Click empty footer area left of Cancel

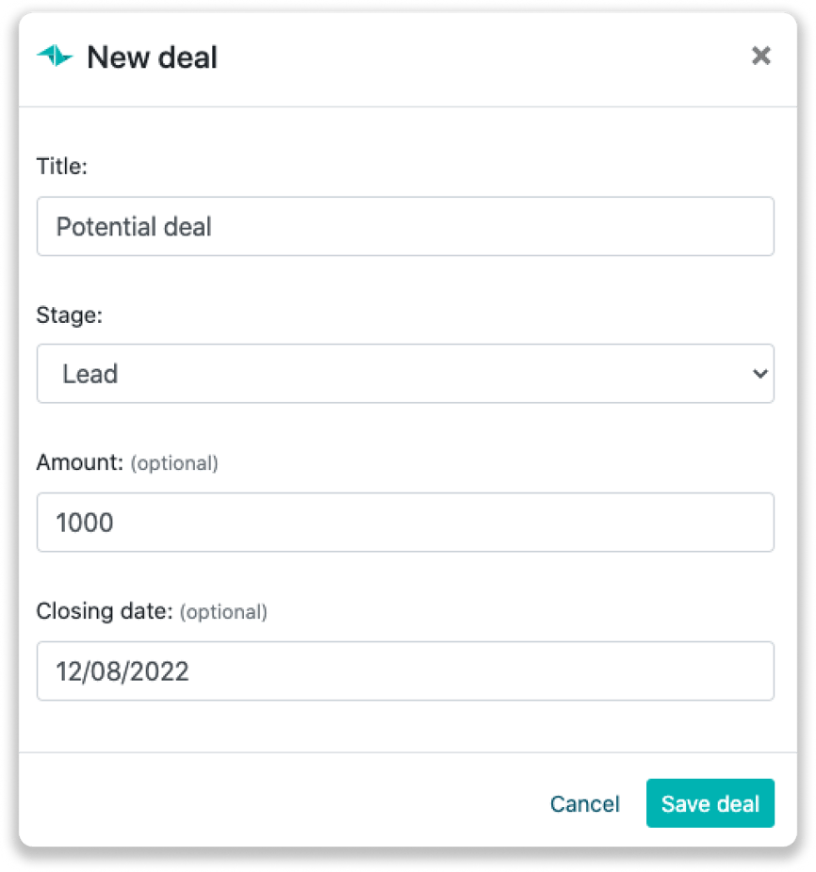point(283,803)
